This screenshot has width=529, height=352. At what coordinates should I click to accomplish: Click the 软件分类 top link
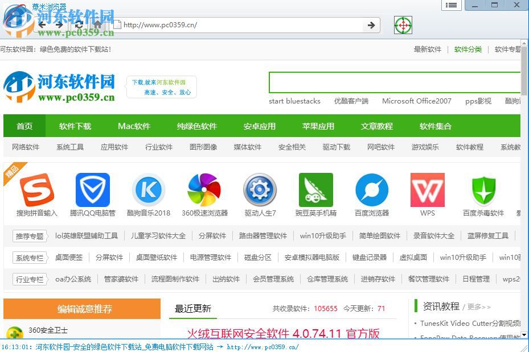pyautogui.click(x=468, y=49)
